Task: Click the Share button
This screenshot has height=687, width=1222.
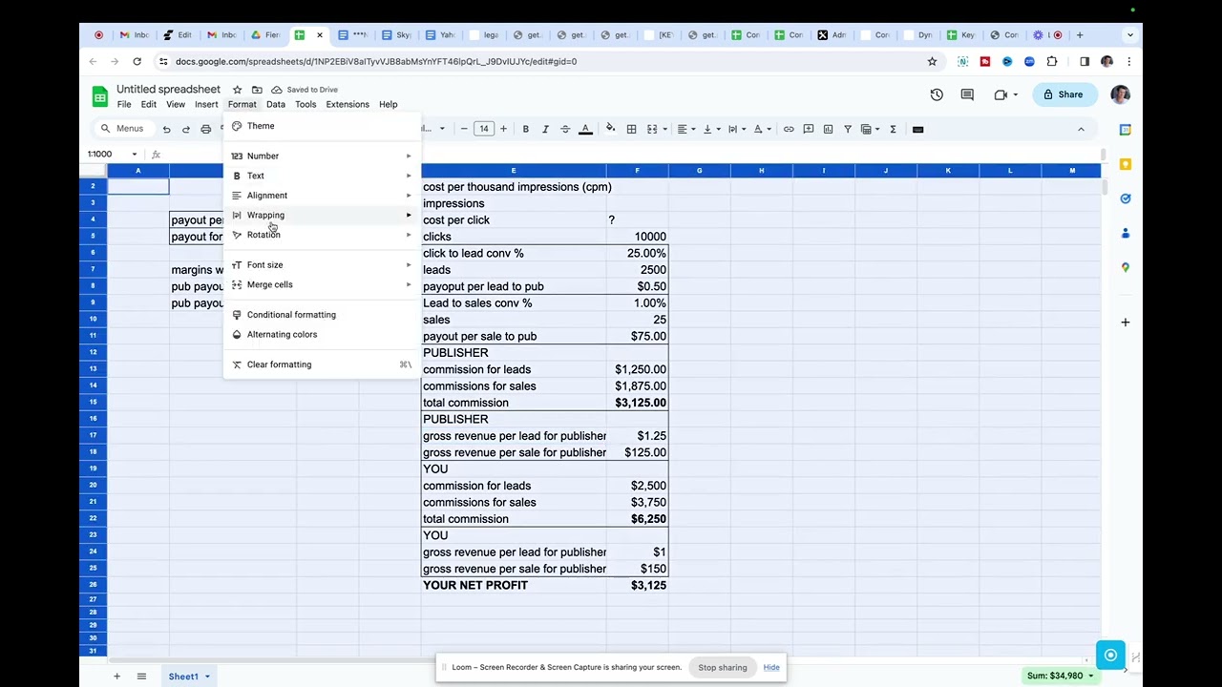Action: tap(1063, 94)
